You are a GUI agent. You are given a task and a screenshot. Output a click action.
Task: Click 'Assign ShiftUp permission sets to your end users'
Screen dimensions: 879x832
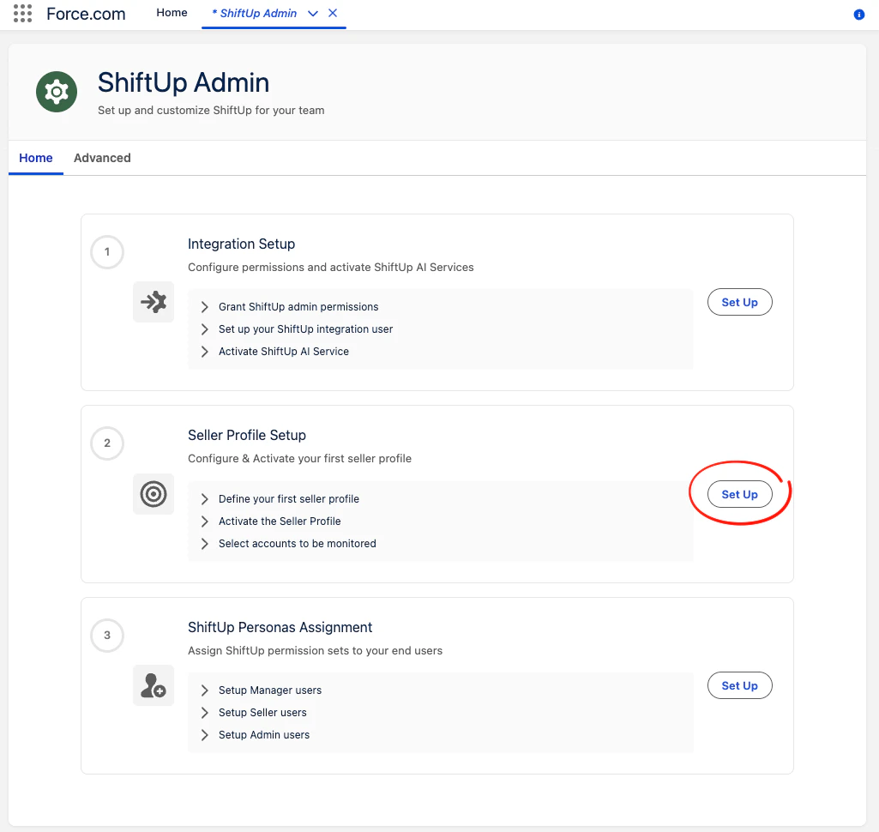click(315, 651)
